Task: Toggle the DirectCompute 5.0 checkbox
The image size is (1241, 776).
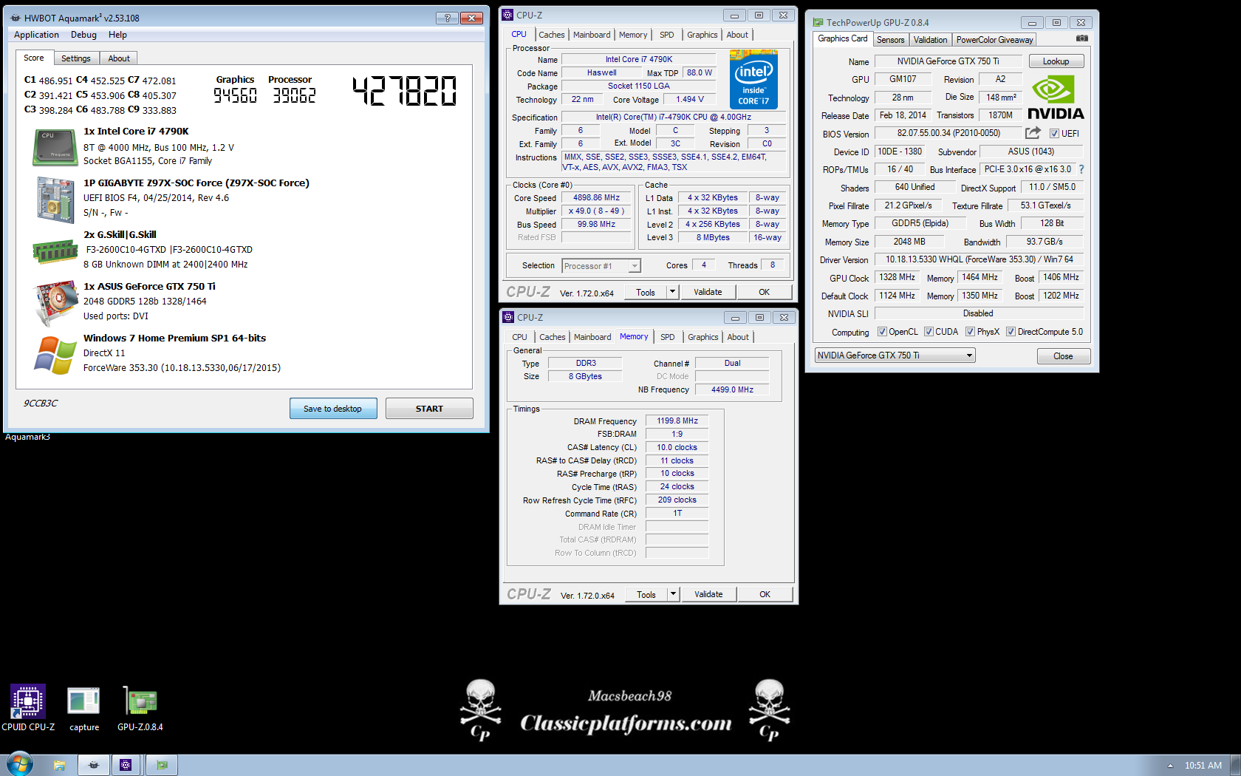Action: (x=1011, y=332)
